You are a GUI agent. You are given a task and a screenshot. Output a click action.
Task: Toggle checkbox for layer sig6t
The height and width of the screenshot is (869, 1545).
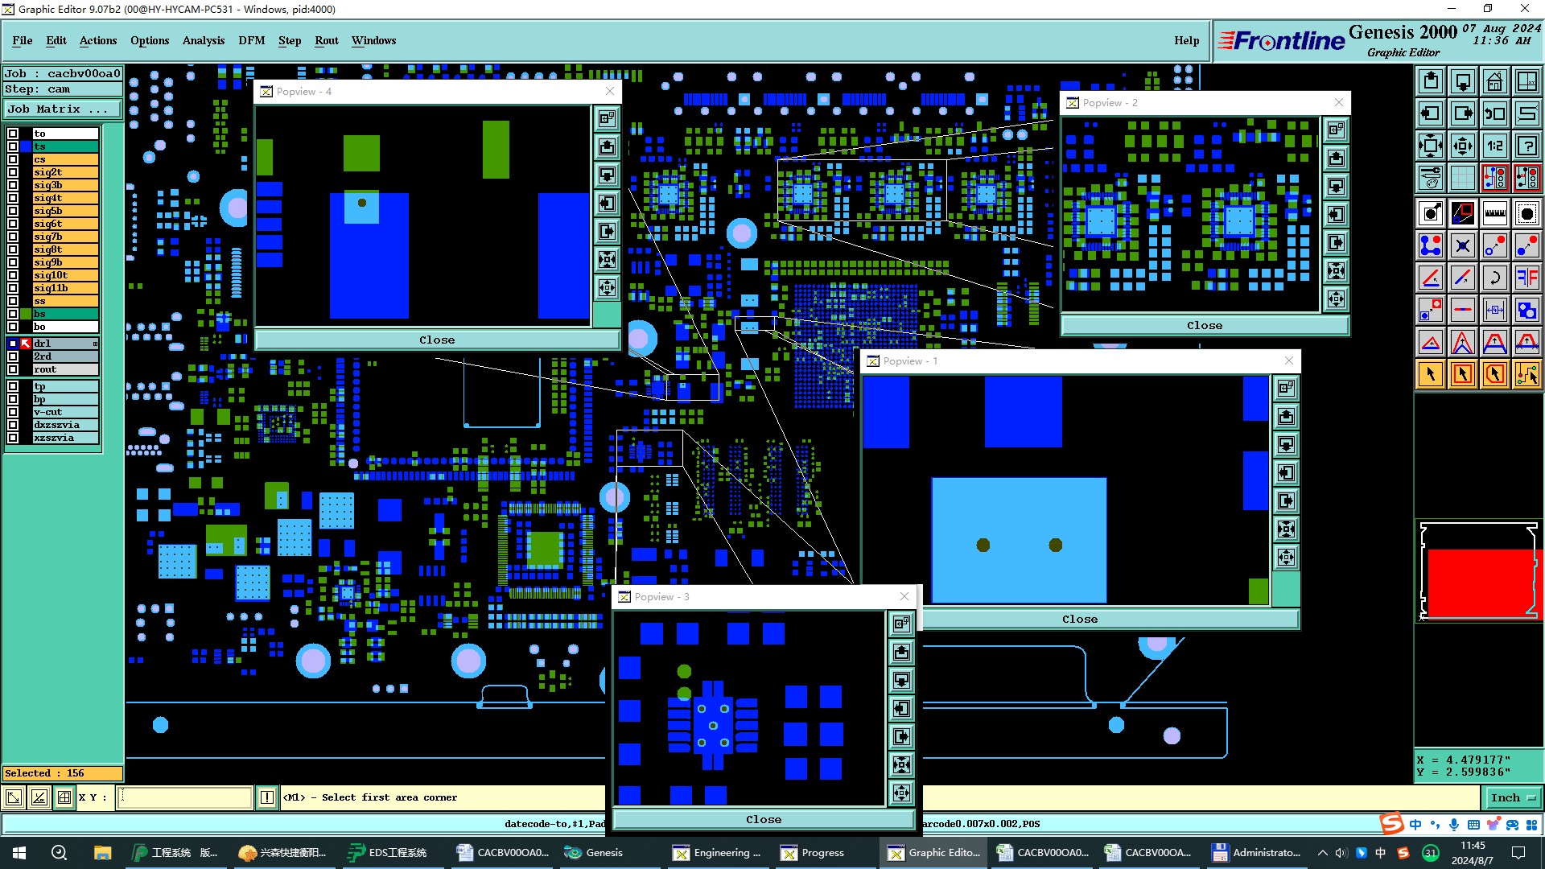tap(13, 224)
